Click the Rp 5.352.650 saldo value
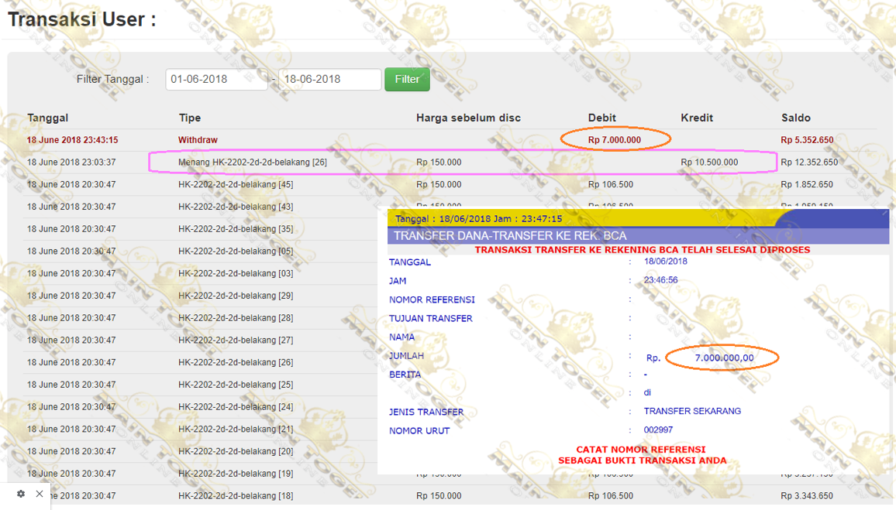 tap(807, 140)
